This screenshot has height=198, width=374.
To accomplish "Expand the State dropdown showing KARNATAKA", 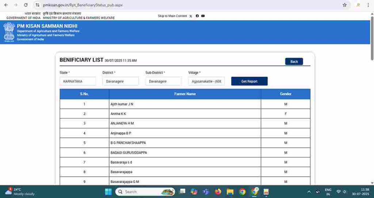I will click(78, 81).
